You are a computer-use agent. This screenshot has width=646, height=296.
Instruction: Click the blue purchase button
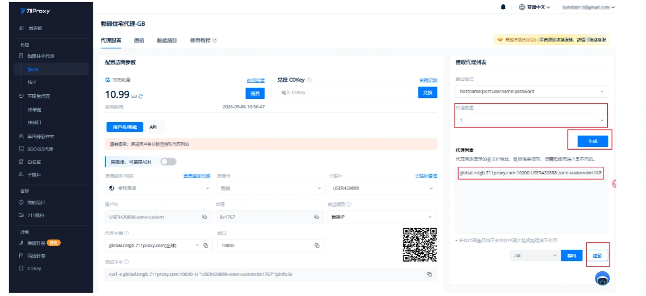(255, 93)
